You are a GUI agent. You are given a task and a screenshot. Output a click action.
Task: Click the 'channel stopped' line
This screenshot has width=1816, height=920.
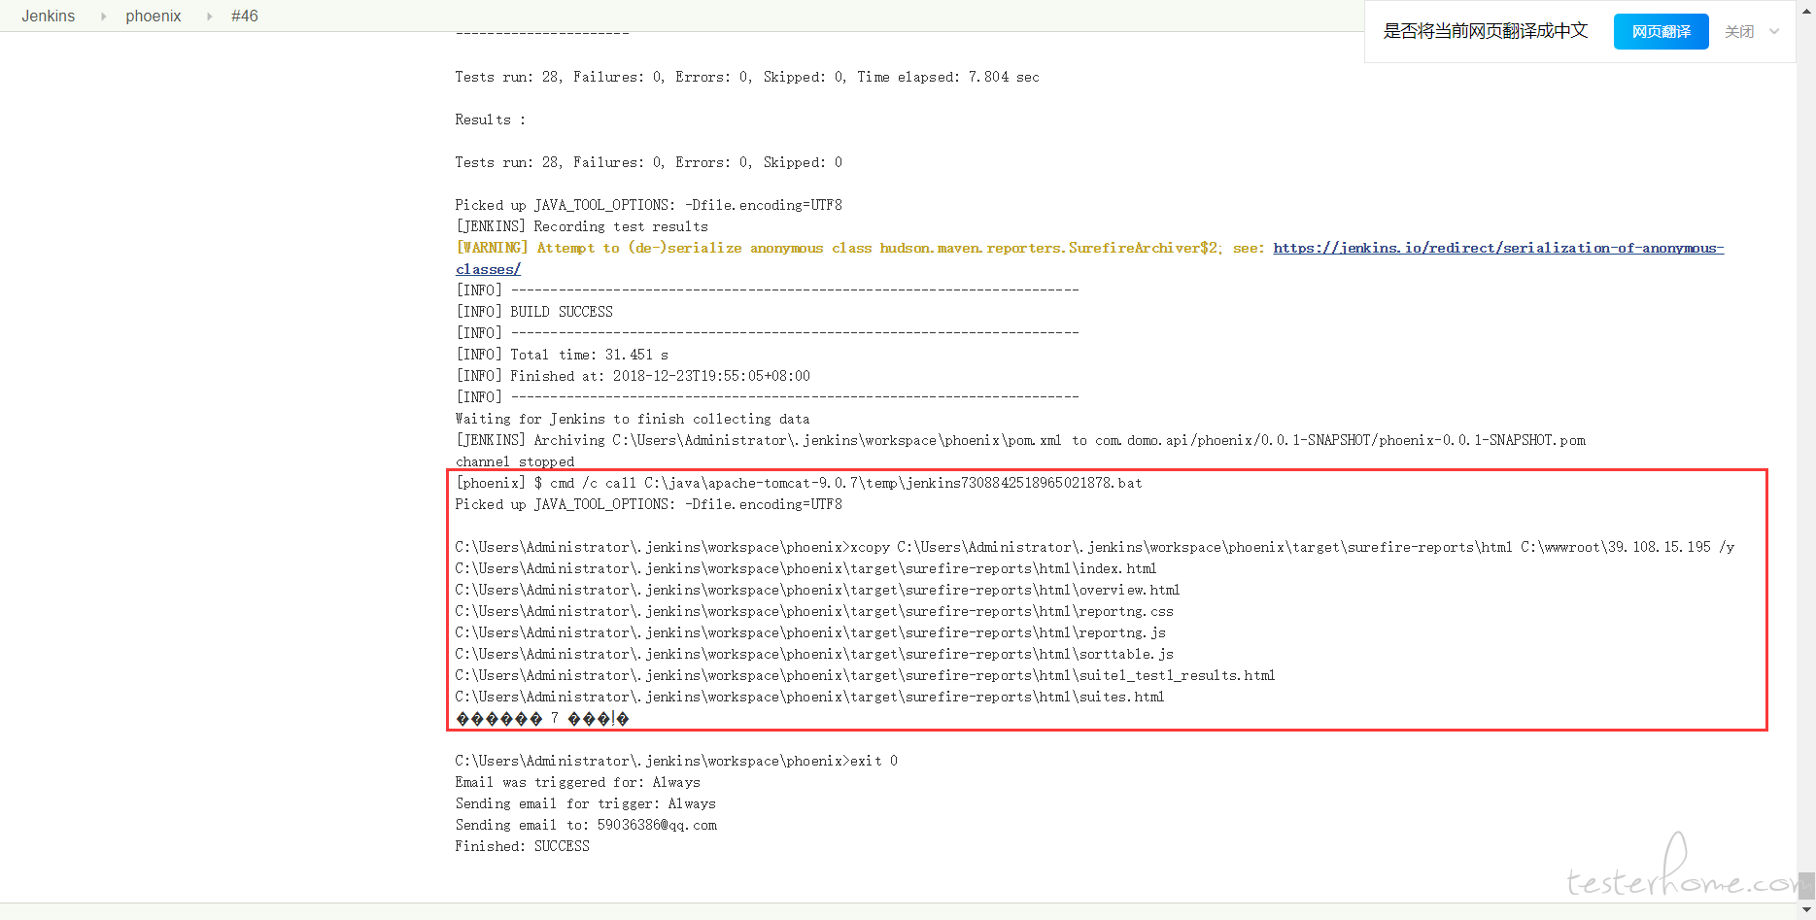(515, 461)
